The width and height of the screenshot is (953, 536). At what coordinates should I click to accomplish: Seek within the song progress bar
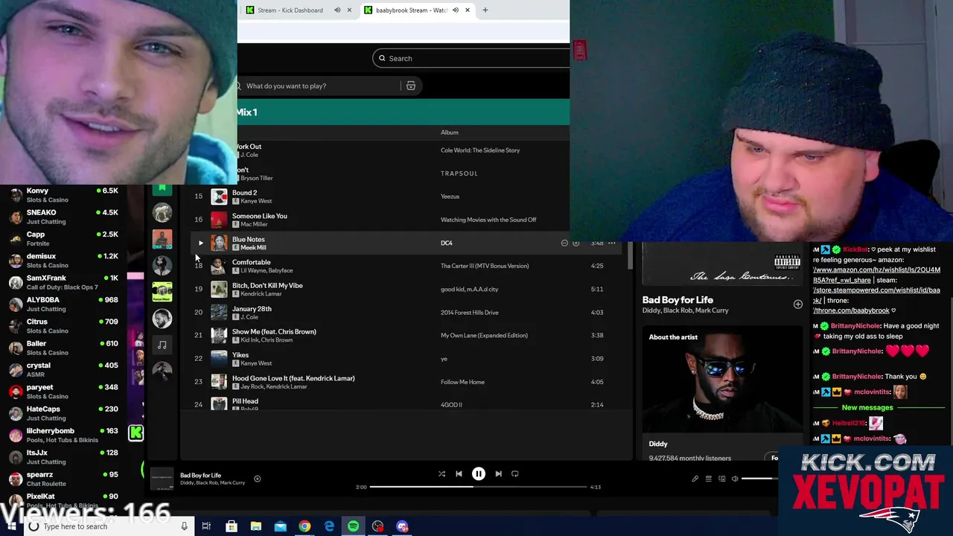tap(478, 487)
